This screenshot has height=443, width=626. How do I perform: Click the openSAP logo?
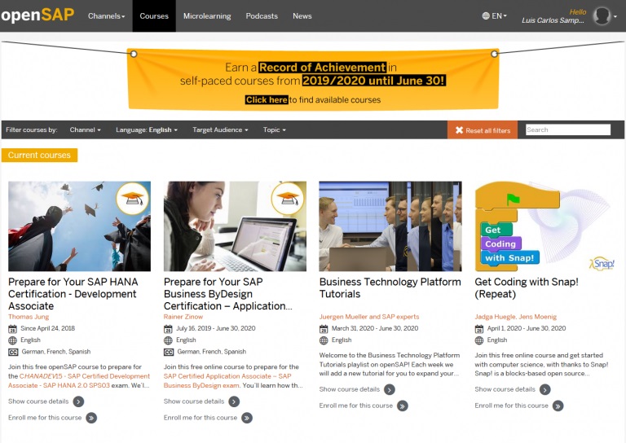[37, 15]
